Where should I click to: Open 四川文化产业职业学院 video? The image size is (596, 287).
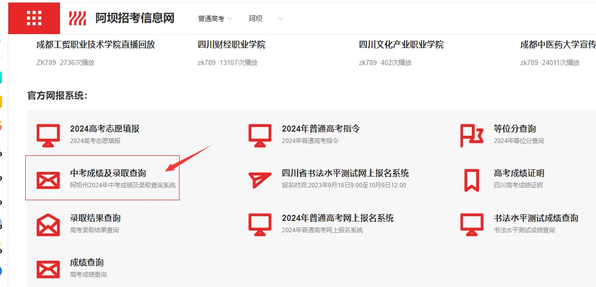(x=401, y=45)
